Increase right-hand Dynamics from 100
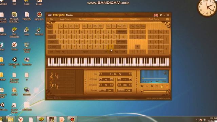217x122 pixels. tap(130, 85)
